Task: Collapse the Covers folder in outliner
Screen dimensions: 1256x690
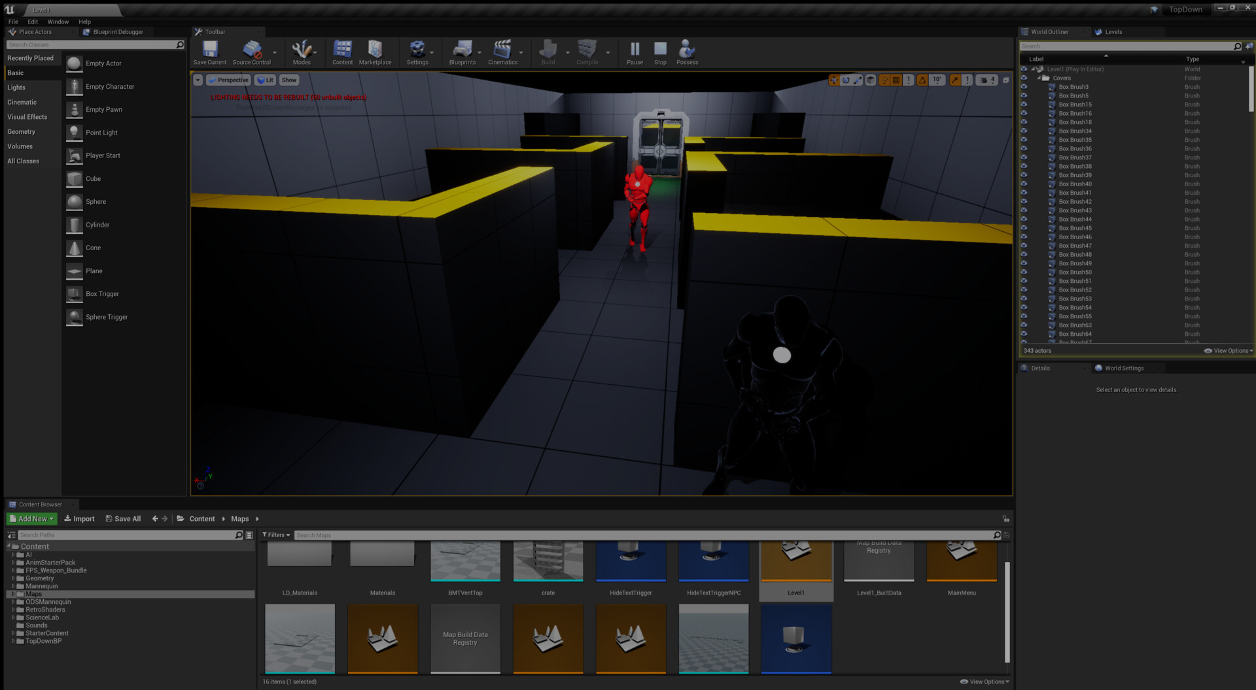Action: [1039, 78]
